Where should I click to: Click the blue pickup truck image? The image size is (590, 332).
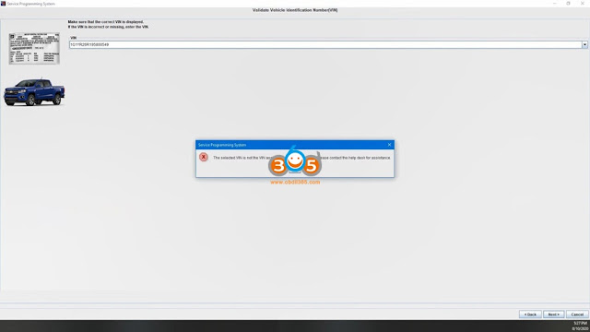(x=34, y=92)
